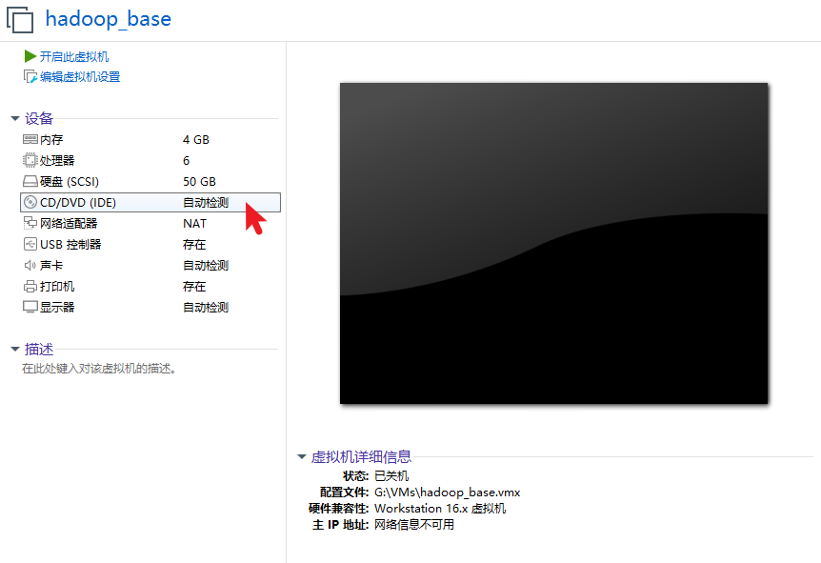Click the CD/DVD (IDE) disc icon
This screenshot has height=563, width=821.
coord(30,202)
